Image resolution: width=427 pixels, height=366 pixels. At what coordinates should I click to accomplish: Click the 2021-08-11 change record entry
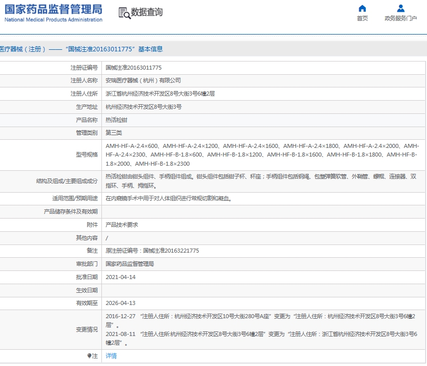(x=261, y=338)
